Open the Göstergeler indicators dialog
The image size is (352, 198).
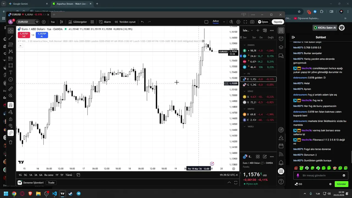[x=78, y=22]
